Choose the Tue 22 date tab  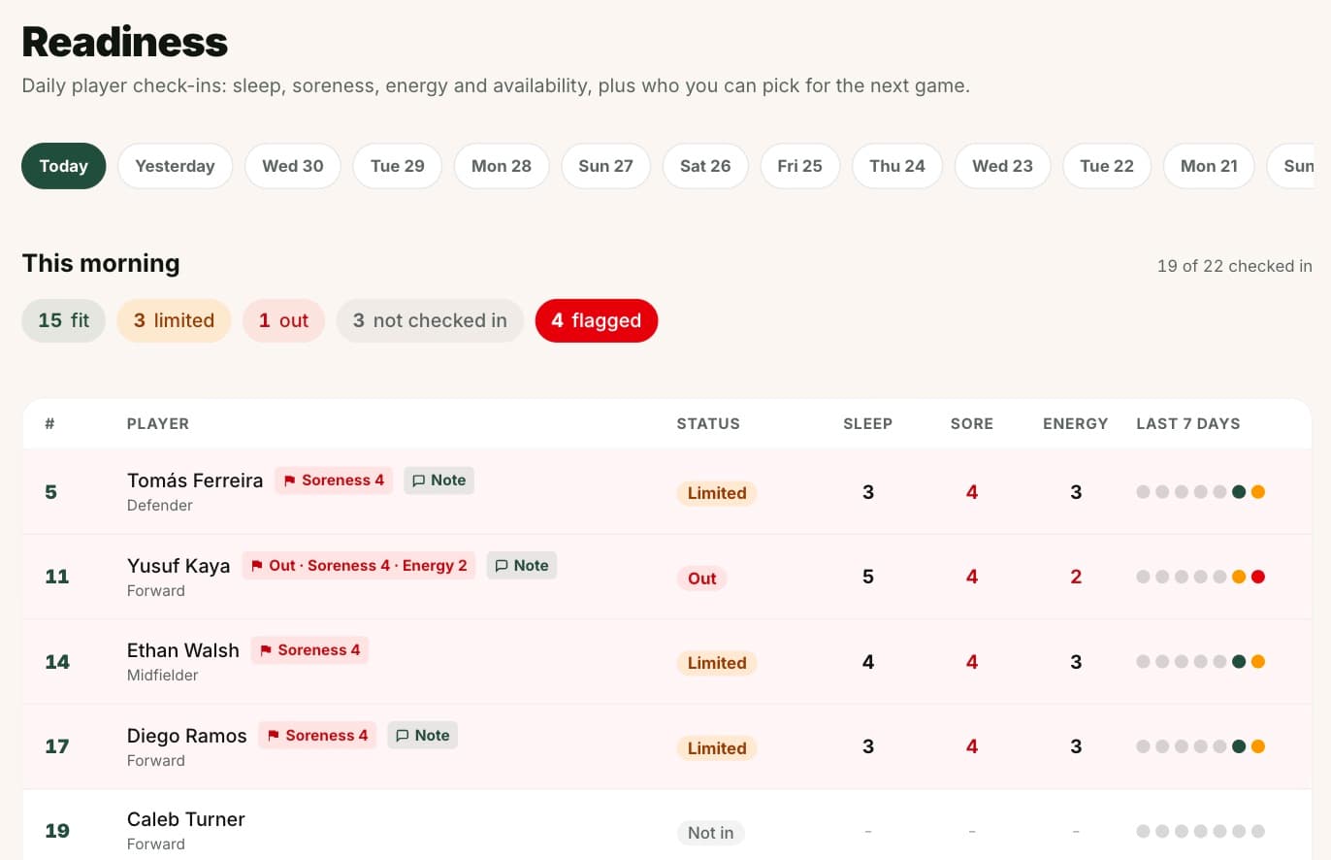pos(1107,166)
